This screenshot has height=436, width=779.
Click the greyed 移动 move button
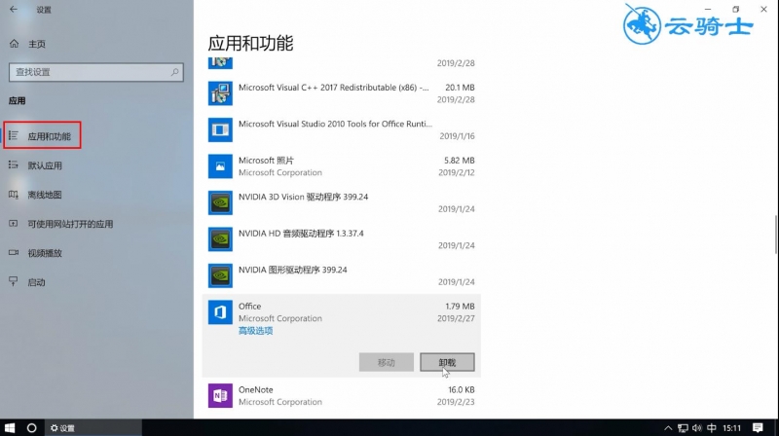coord(386,362)
